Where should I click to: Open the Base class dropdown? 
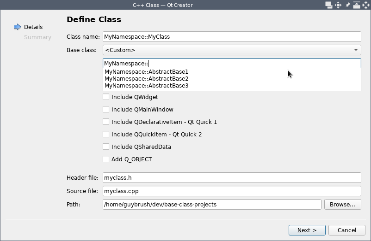click(231, 50)
